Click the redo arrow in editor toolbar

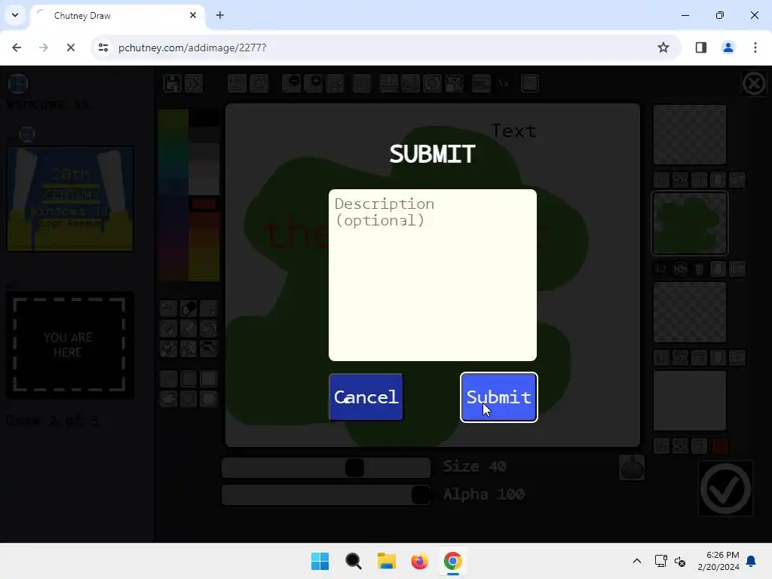point(259,83)
